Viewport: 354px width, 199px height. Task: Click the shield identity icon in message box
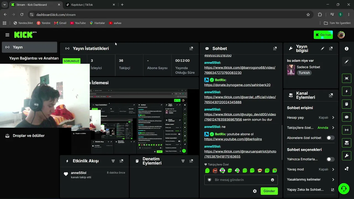pyautogui.click(x=209, y=180)
